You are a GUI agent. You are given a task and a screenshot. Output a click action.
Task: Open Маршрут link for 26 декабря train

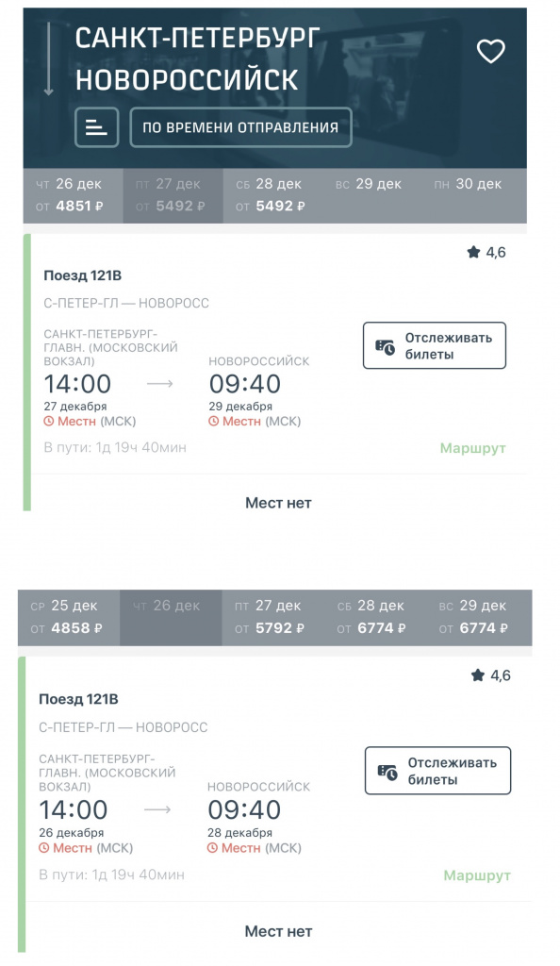(477, 875)
